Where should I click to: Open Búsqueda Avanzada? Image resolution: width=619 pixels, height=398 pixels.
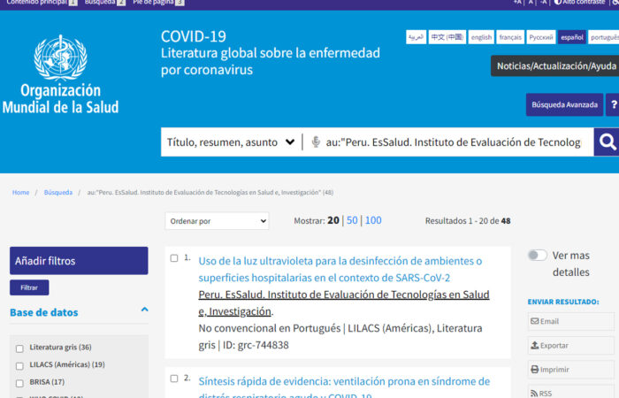[564, 104]
